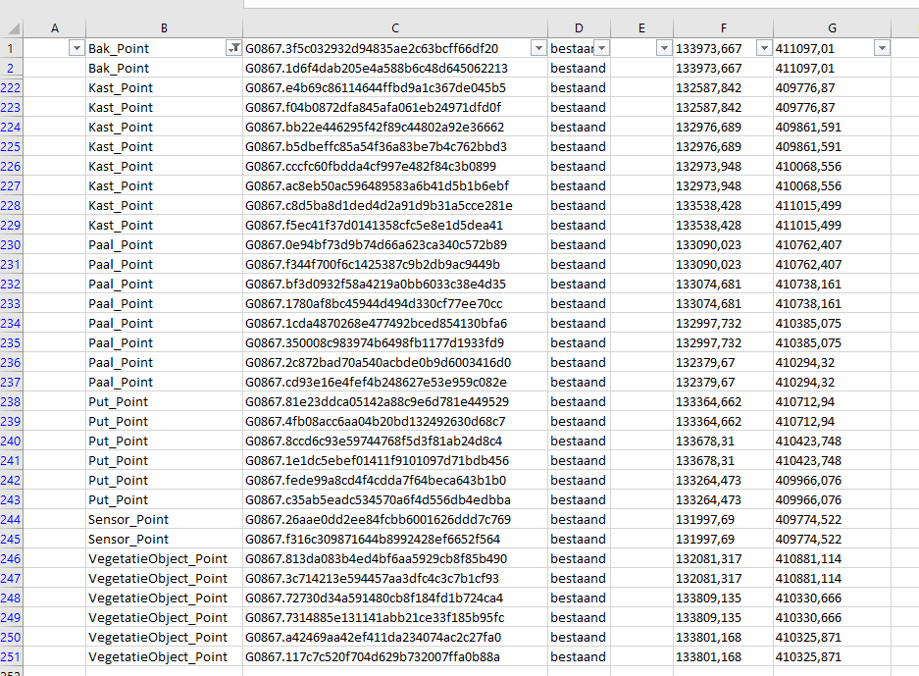Screen dimensions: 919x676
Task: Open the filter dropdown beside 'bestaand' header cell
Action: [x=602, y=48]
